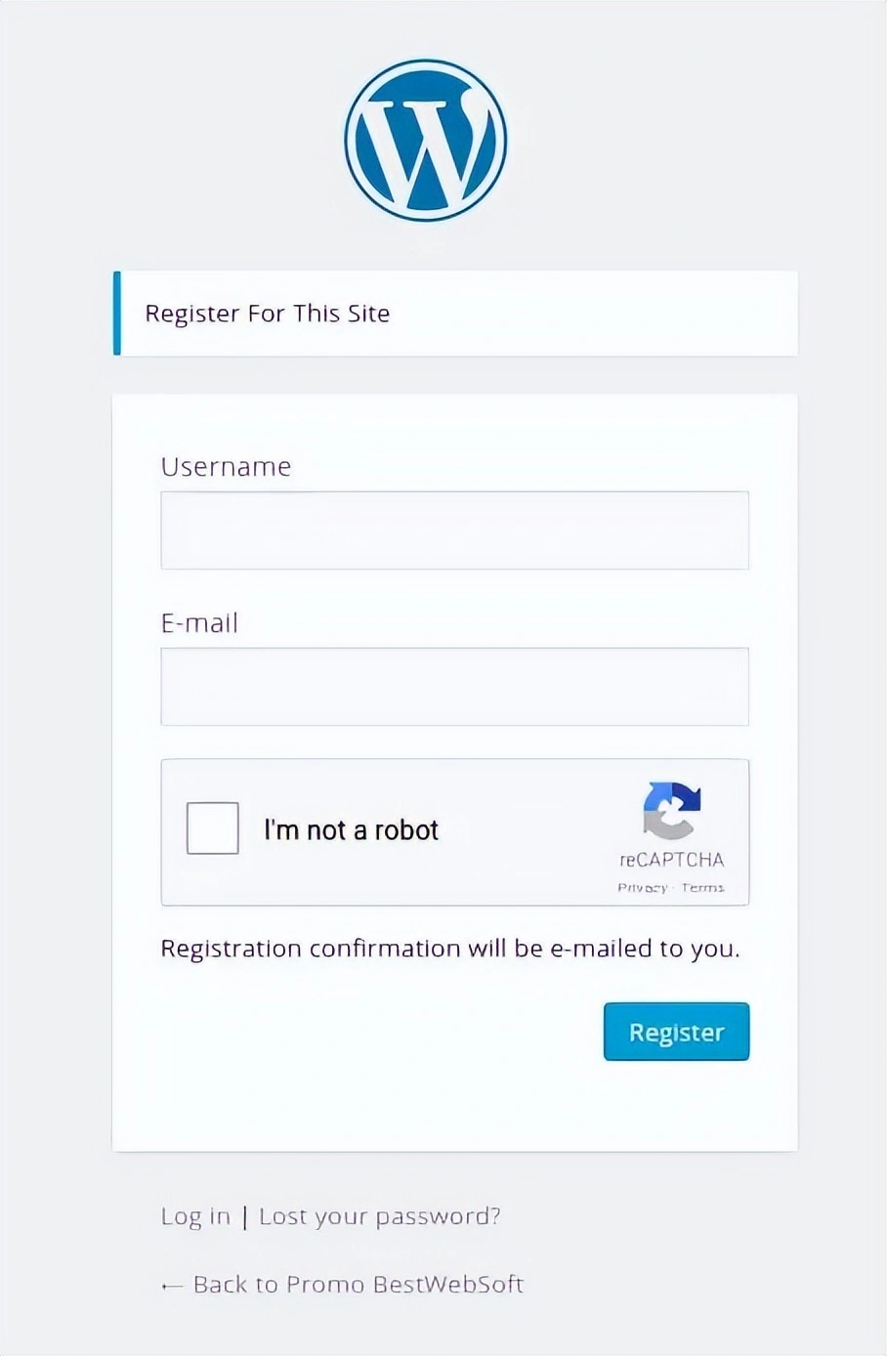Open the reCAPTCHA Terms link
The width and height of the screenshot is (887, 1356).
(703, 887)
